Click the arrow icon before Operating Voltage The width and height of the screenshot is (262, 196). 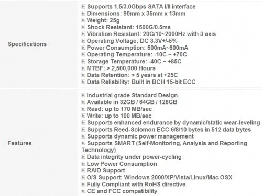[83, 41]
